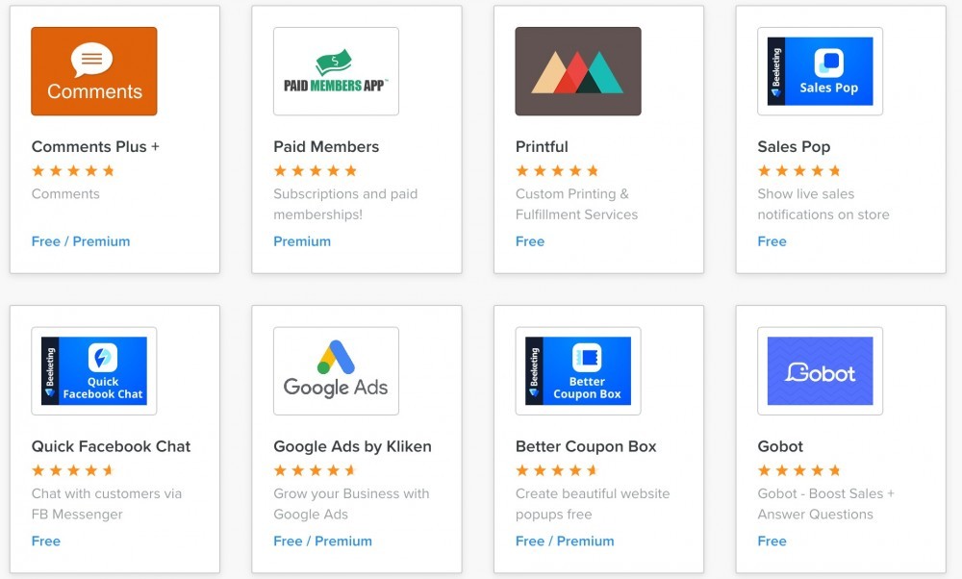962x579 pixels.
Task: Open the Paid Members App logo
Action: click(335, 70)
